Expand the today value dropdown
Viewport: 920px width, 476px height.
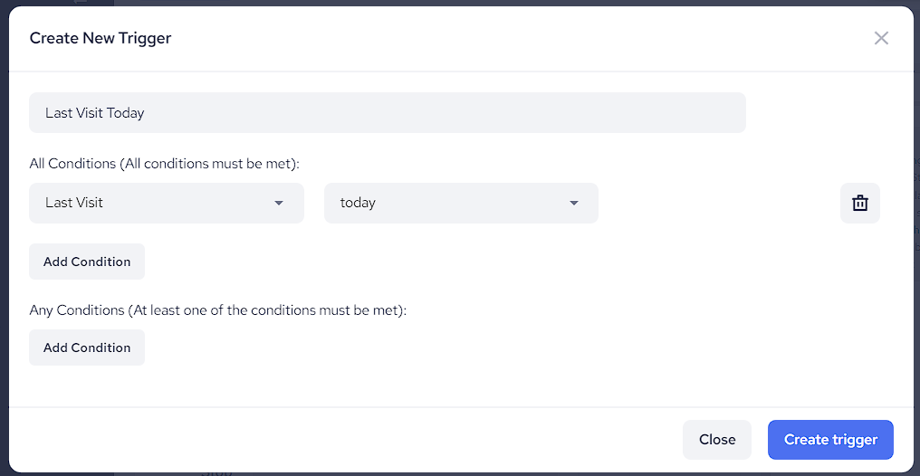(x=461, y=203)
